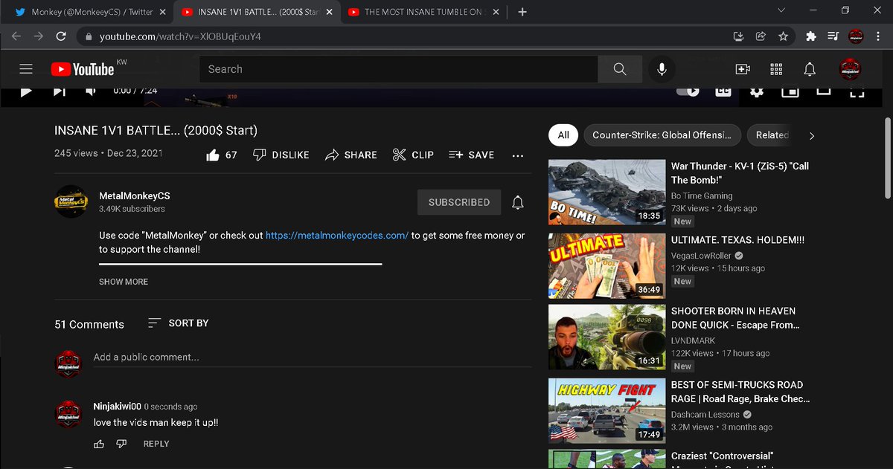
Task: Open the Create video camera icon
Action: [742, 69]
